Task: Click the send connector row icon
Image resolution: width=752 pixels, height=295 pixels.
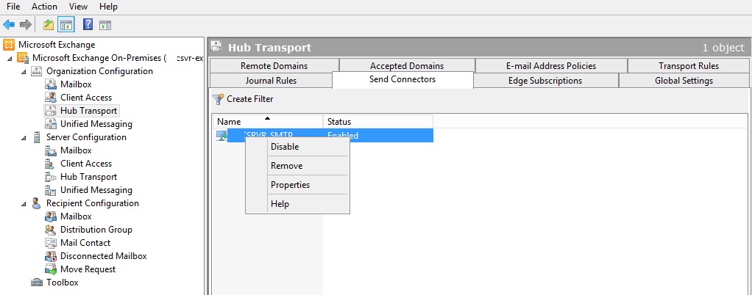Action: pos(222,136)
